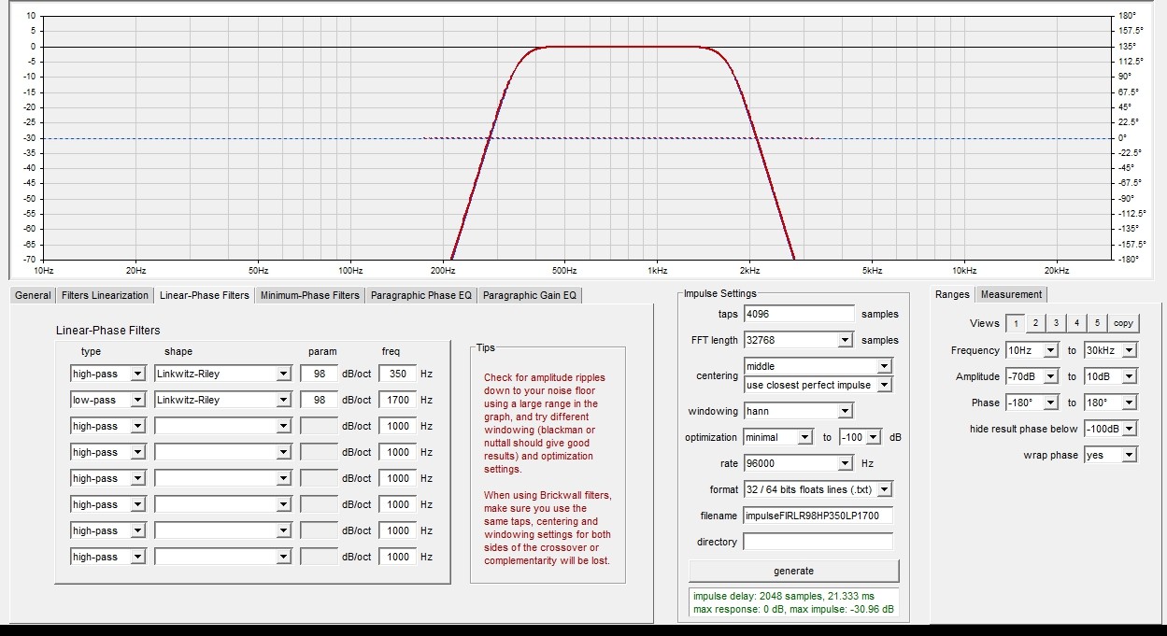Viewport: 1167px width, 636px height.
Task: Open the optimization minimal dropdown
Action: (x=779, y=437)
